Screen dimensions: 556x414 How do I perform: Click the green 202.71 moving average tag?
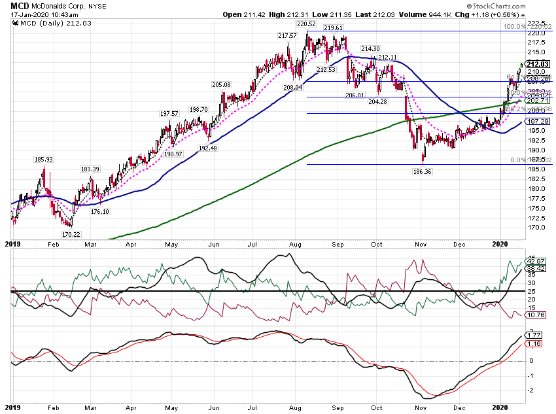(x=538, y=101)
